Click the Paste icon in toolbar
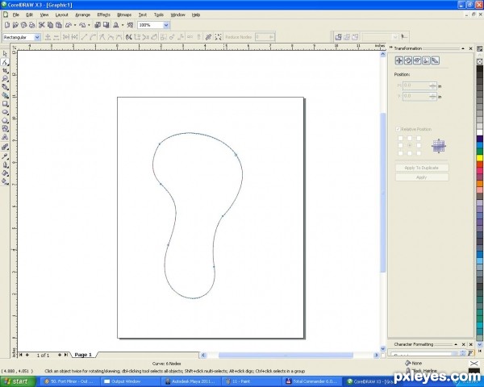The width and height of the screenshot is (484, 387). [x=59, y=25]
